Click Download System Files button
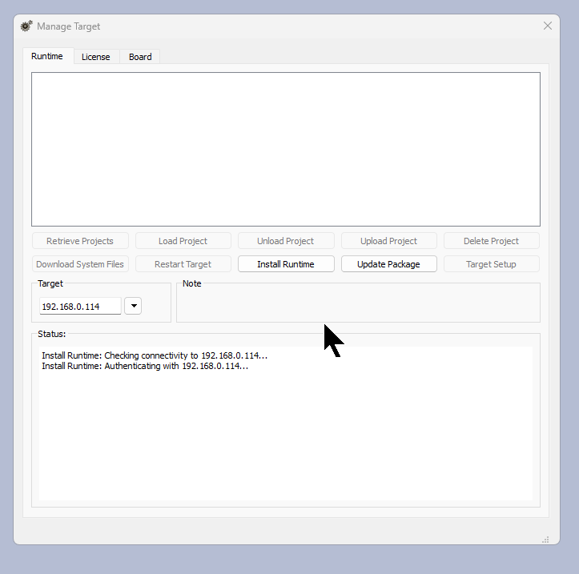Viewport: 579px width, 574px height. (80, 264)
